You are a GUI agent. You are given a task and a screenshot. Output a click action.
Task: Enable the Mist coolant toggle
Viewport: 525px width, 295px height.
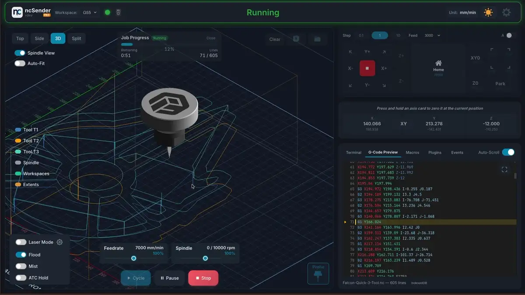(x=21, y=266)
